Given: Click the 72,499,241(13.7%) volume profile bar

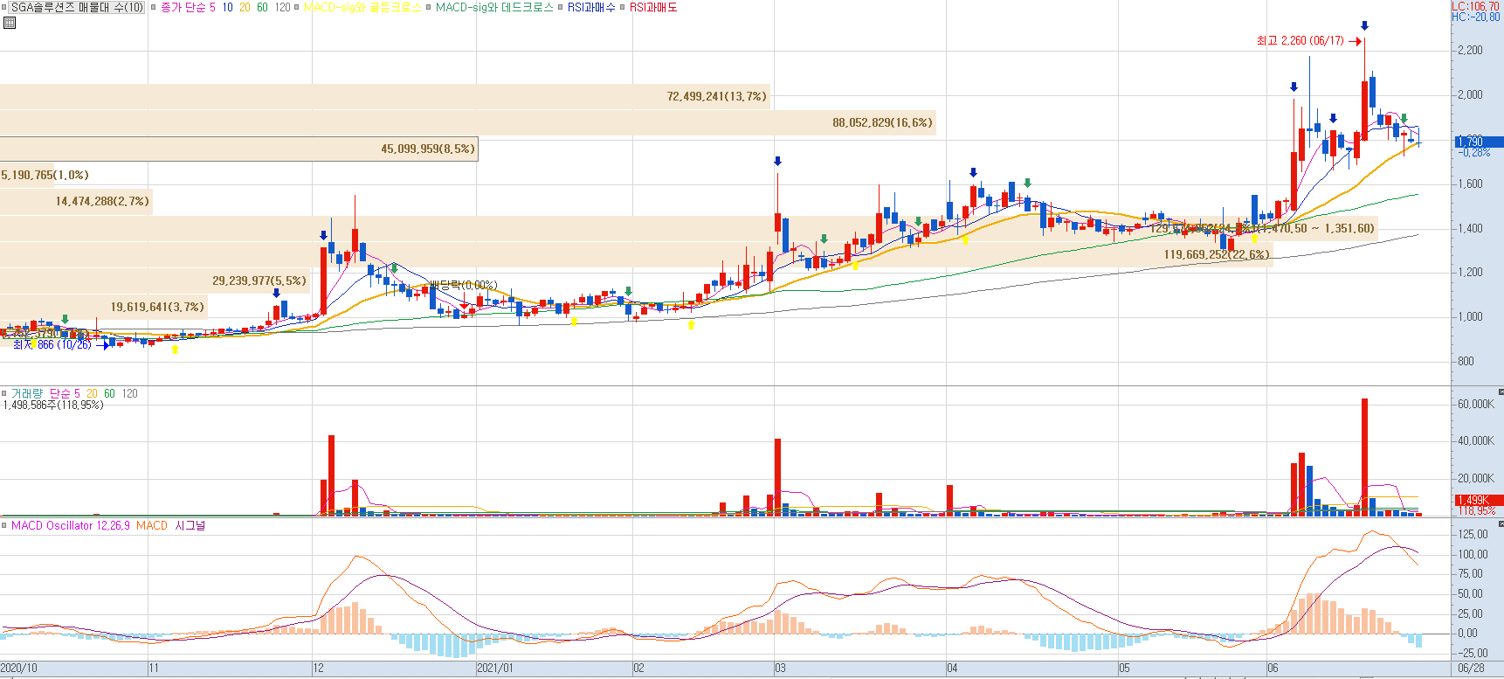Looking at the screenshot, I should (385, 96).
